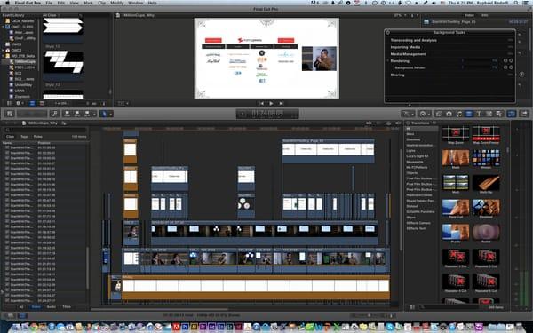Open the Themes browser icon
The width and height of the screenshot is (533, 333).
click(499, 114)
